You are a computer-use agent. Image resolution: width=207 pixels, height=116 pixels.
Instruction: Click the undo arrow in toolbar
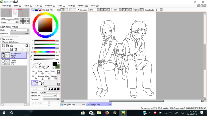point(62,10)
